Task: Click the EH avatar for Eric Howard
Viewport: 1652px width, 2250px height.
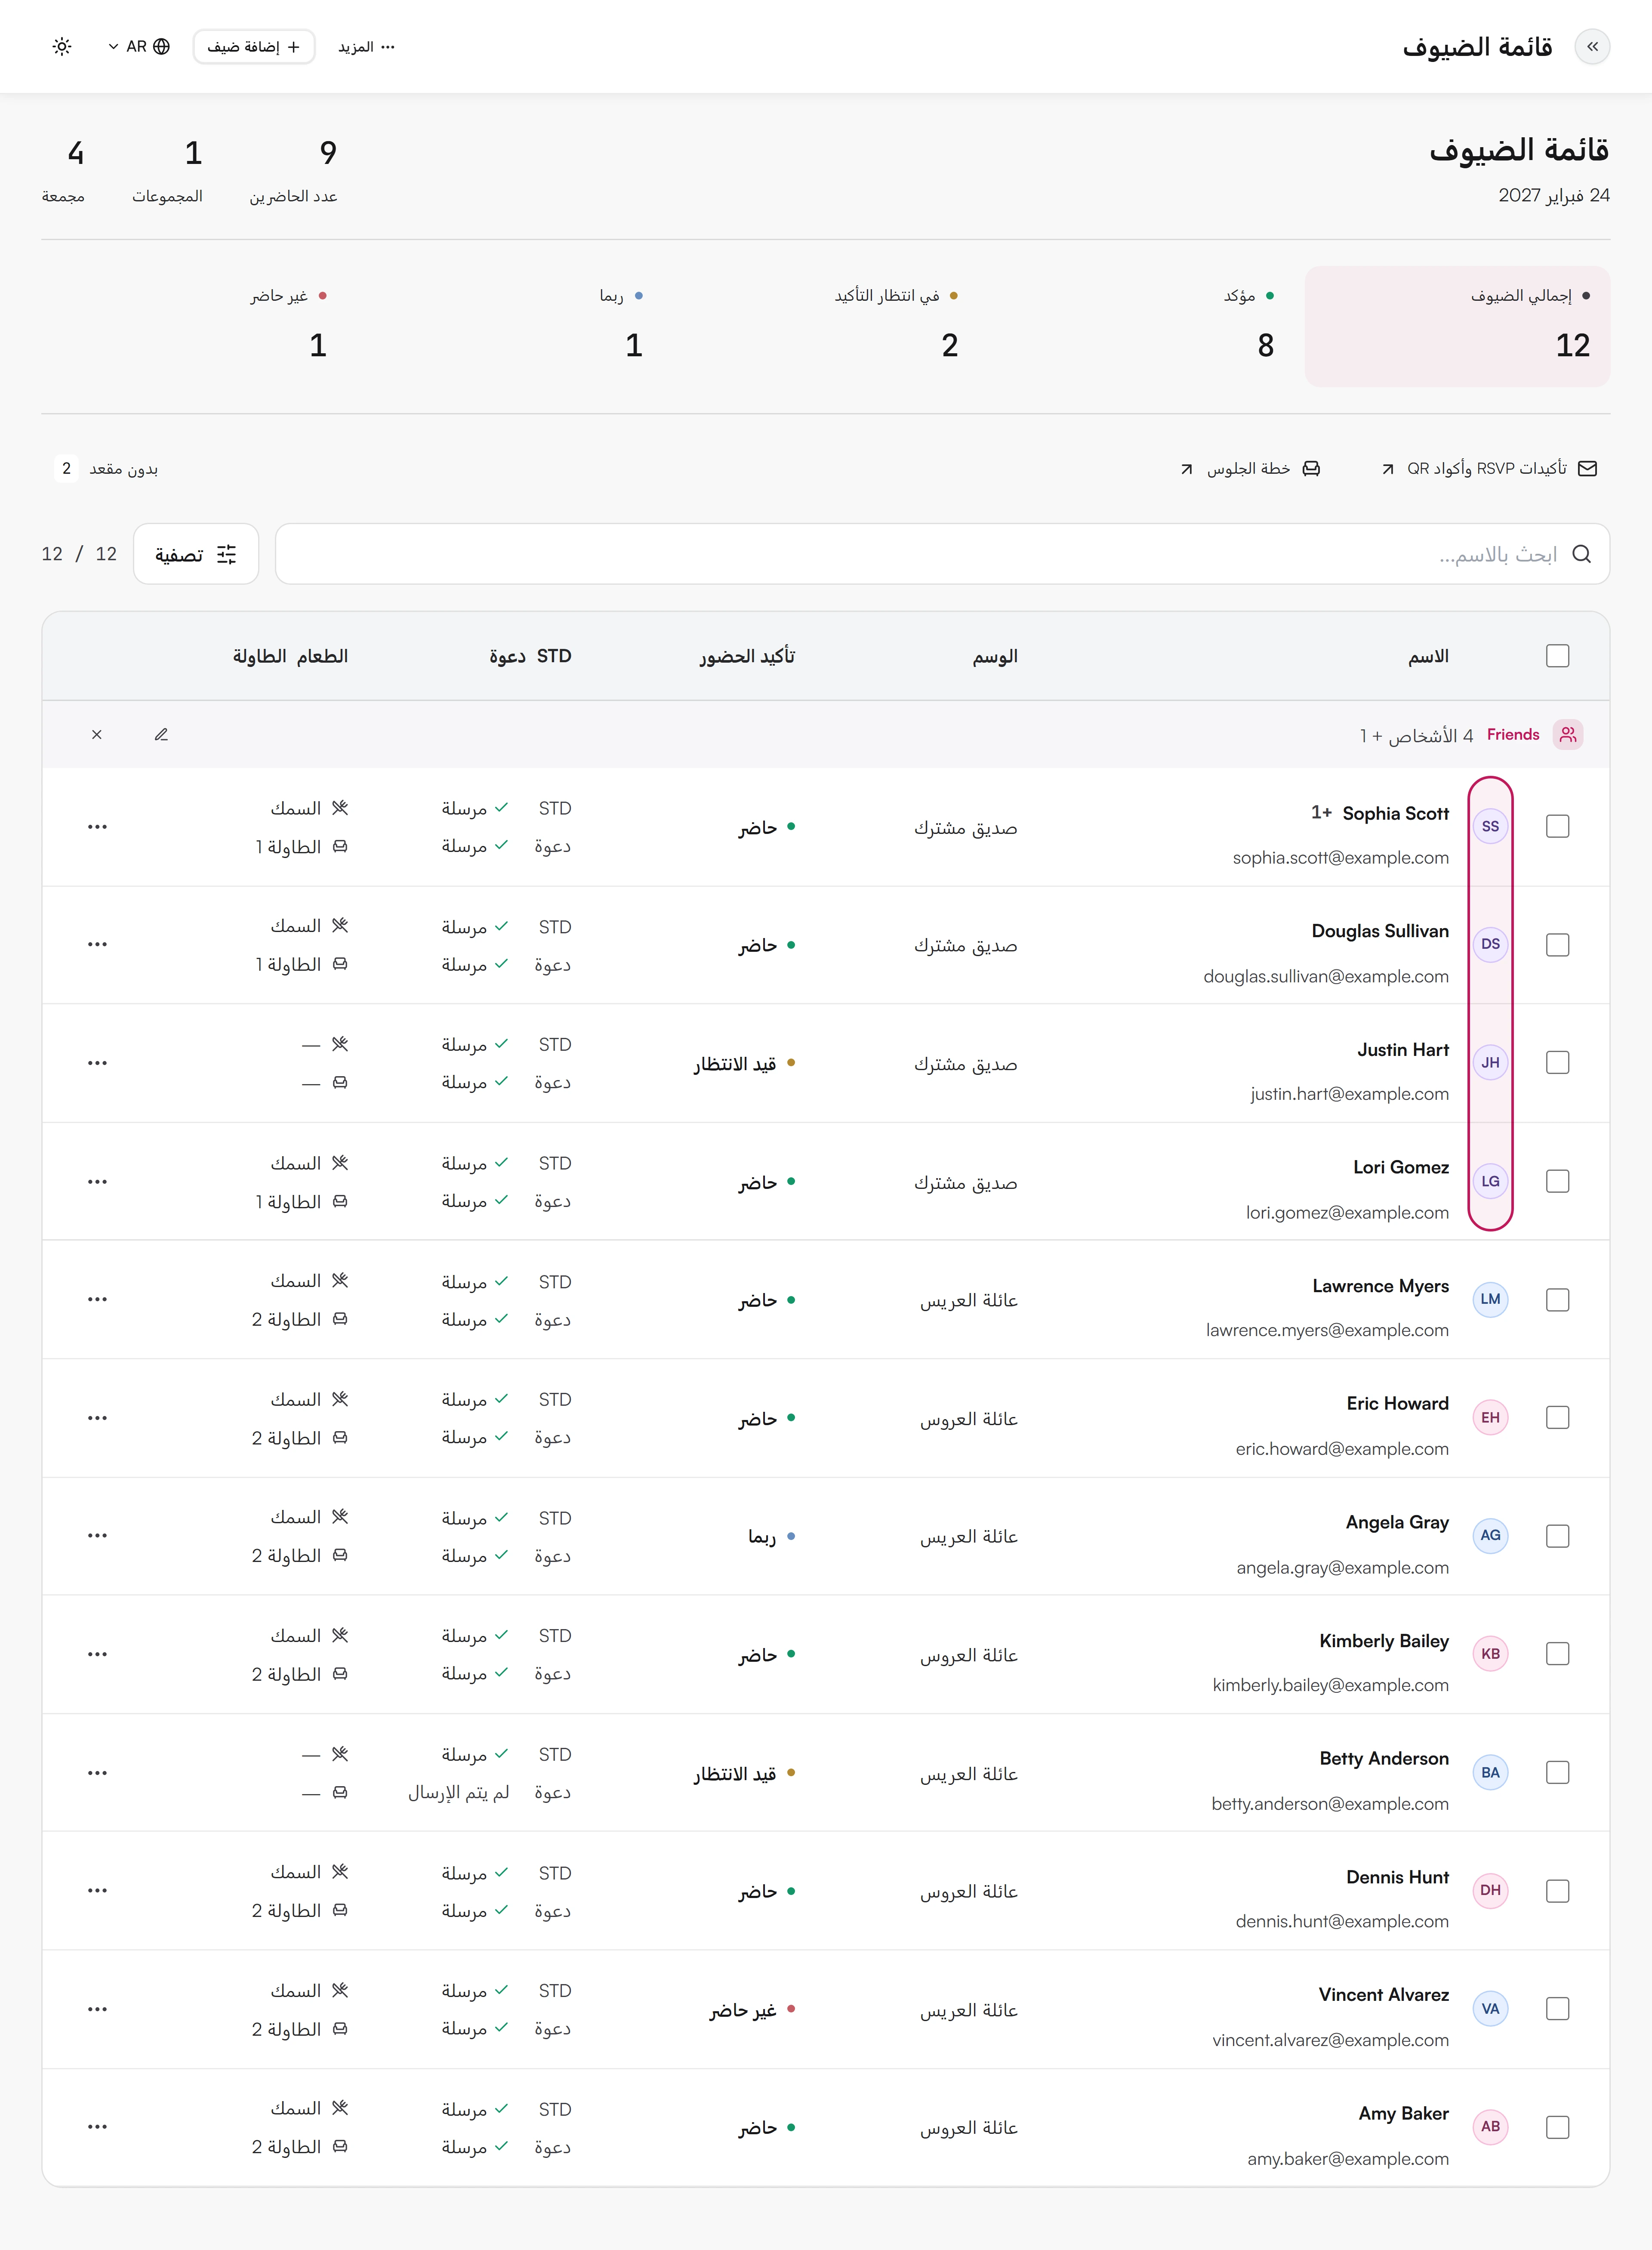Action: tap(1490, 1418)
